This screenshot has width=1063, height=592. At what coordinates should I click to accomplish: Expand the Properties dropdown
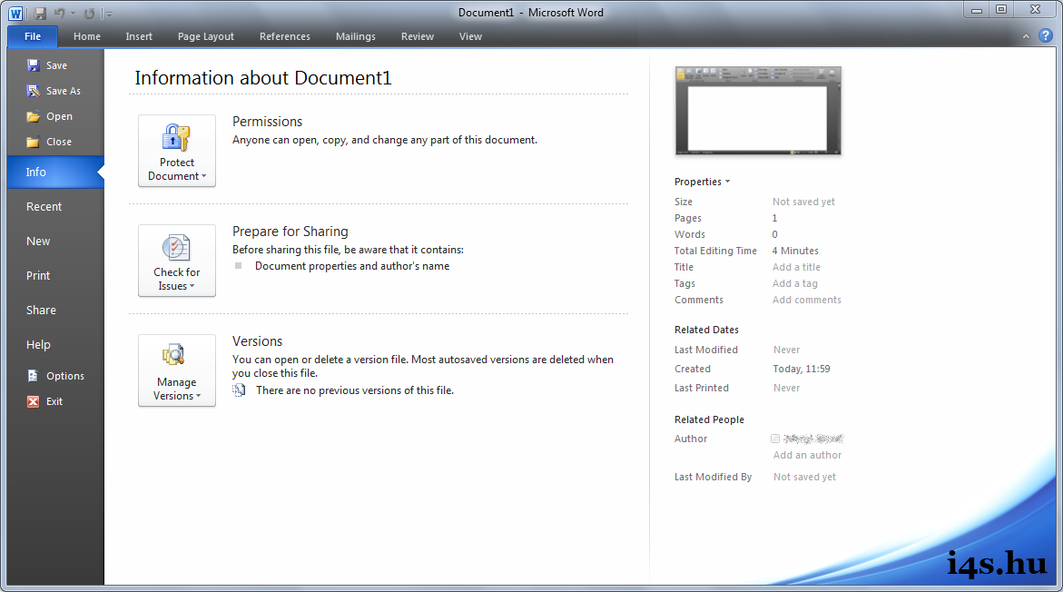(703, 182)
